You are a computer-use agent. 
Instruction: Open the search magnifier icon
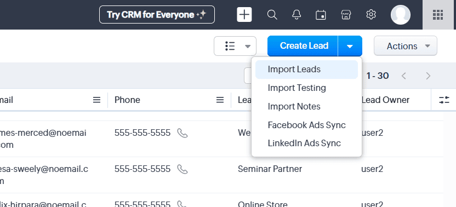coord(272,15)
